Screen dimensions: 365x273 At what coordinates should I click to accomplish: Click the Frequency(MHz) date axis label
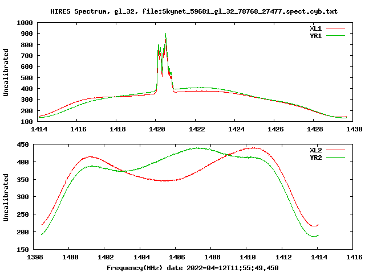click(193, 268)
